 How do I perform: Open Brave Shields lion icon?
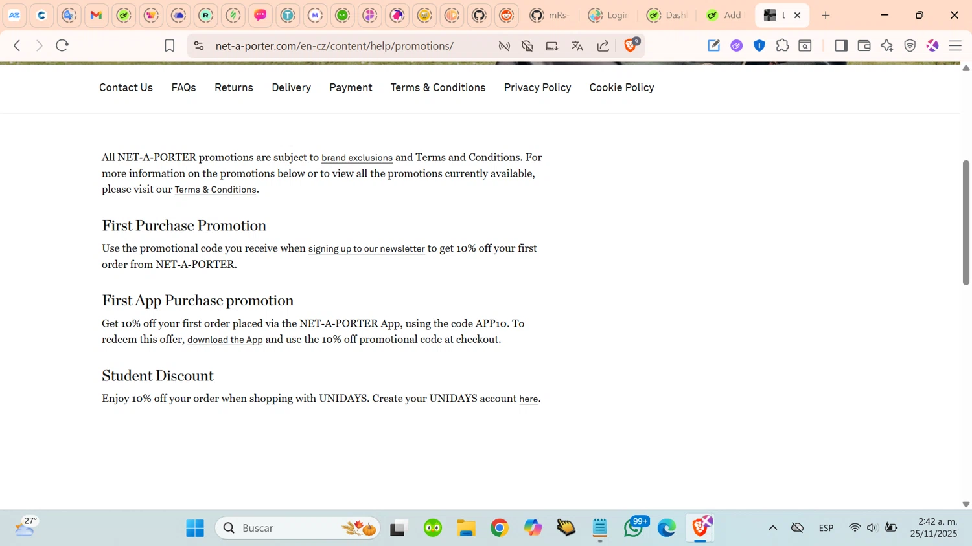coord(631,45)
